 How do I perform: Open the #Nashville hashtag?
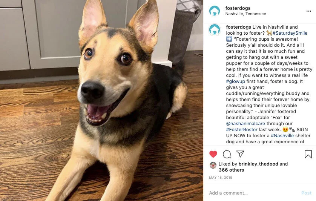(282, 136)
